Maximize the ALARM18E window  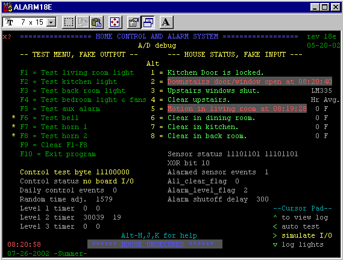tap(325, 7)
